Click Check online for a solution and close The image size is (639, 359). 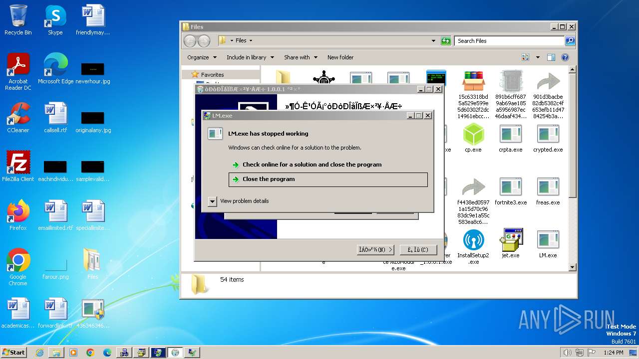point(312,165)
